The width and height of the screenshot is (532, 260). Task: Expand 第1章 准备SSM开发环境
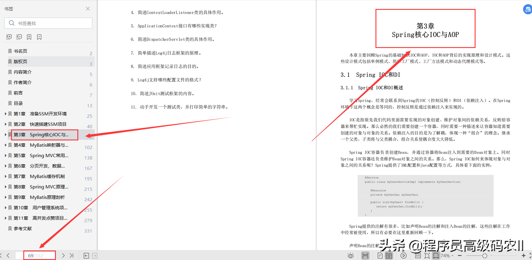click(x=6, y=114)
